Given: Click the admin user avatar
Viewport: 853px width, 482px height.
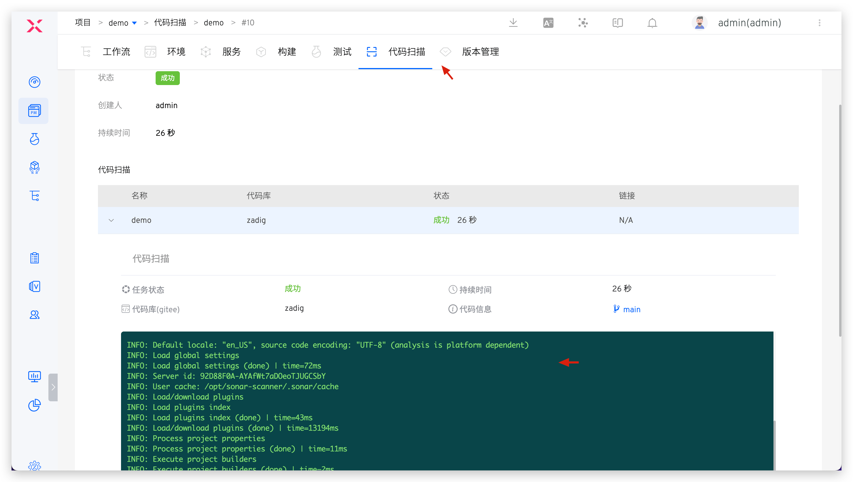Looking at the screenshot, I should tap(699, 23).
